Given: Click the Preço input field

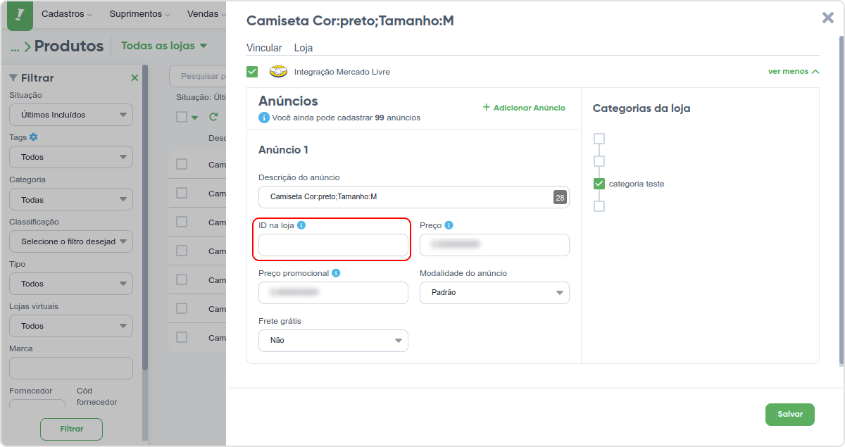Looking at the screenshot, I should click(x=494, y=245).
